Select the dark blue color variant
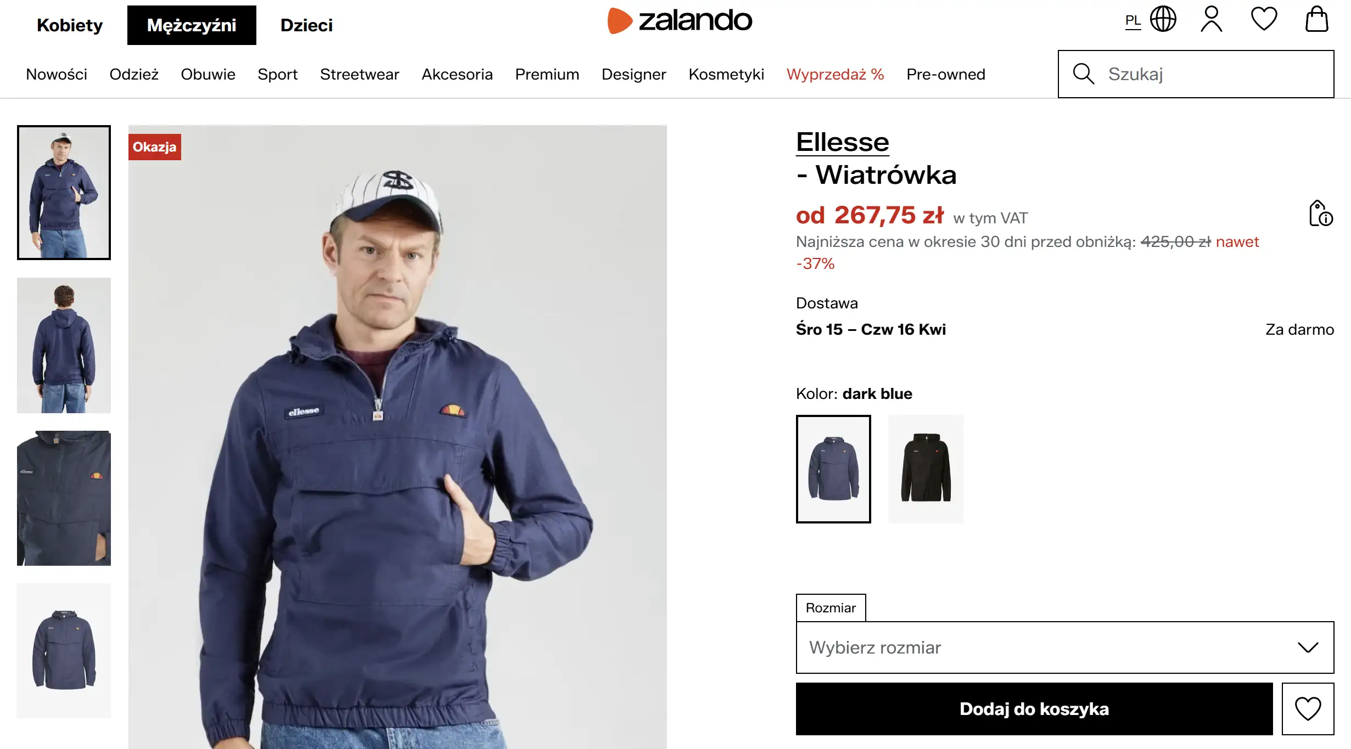The height and width of the screenshot is (749, 1351). [833, 468]
